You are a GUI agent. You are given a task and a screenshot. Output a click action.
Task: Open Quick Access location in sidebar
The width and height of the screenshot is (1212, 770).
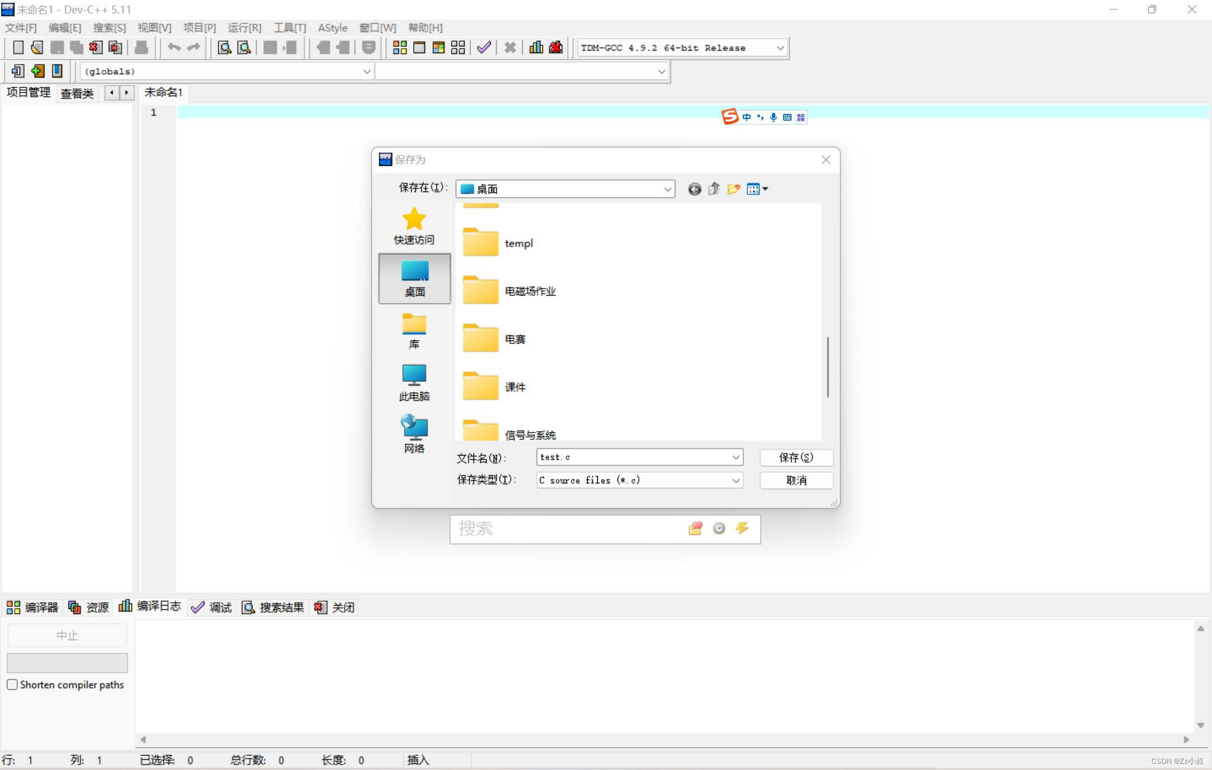[x=414, y=226]
